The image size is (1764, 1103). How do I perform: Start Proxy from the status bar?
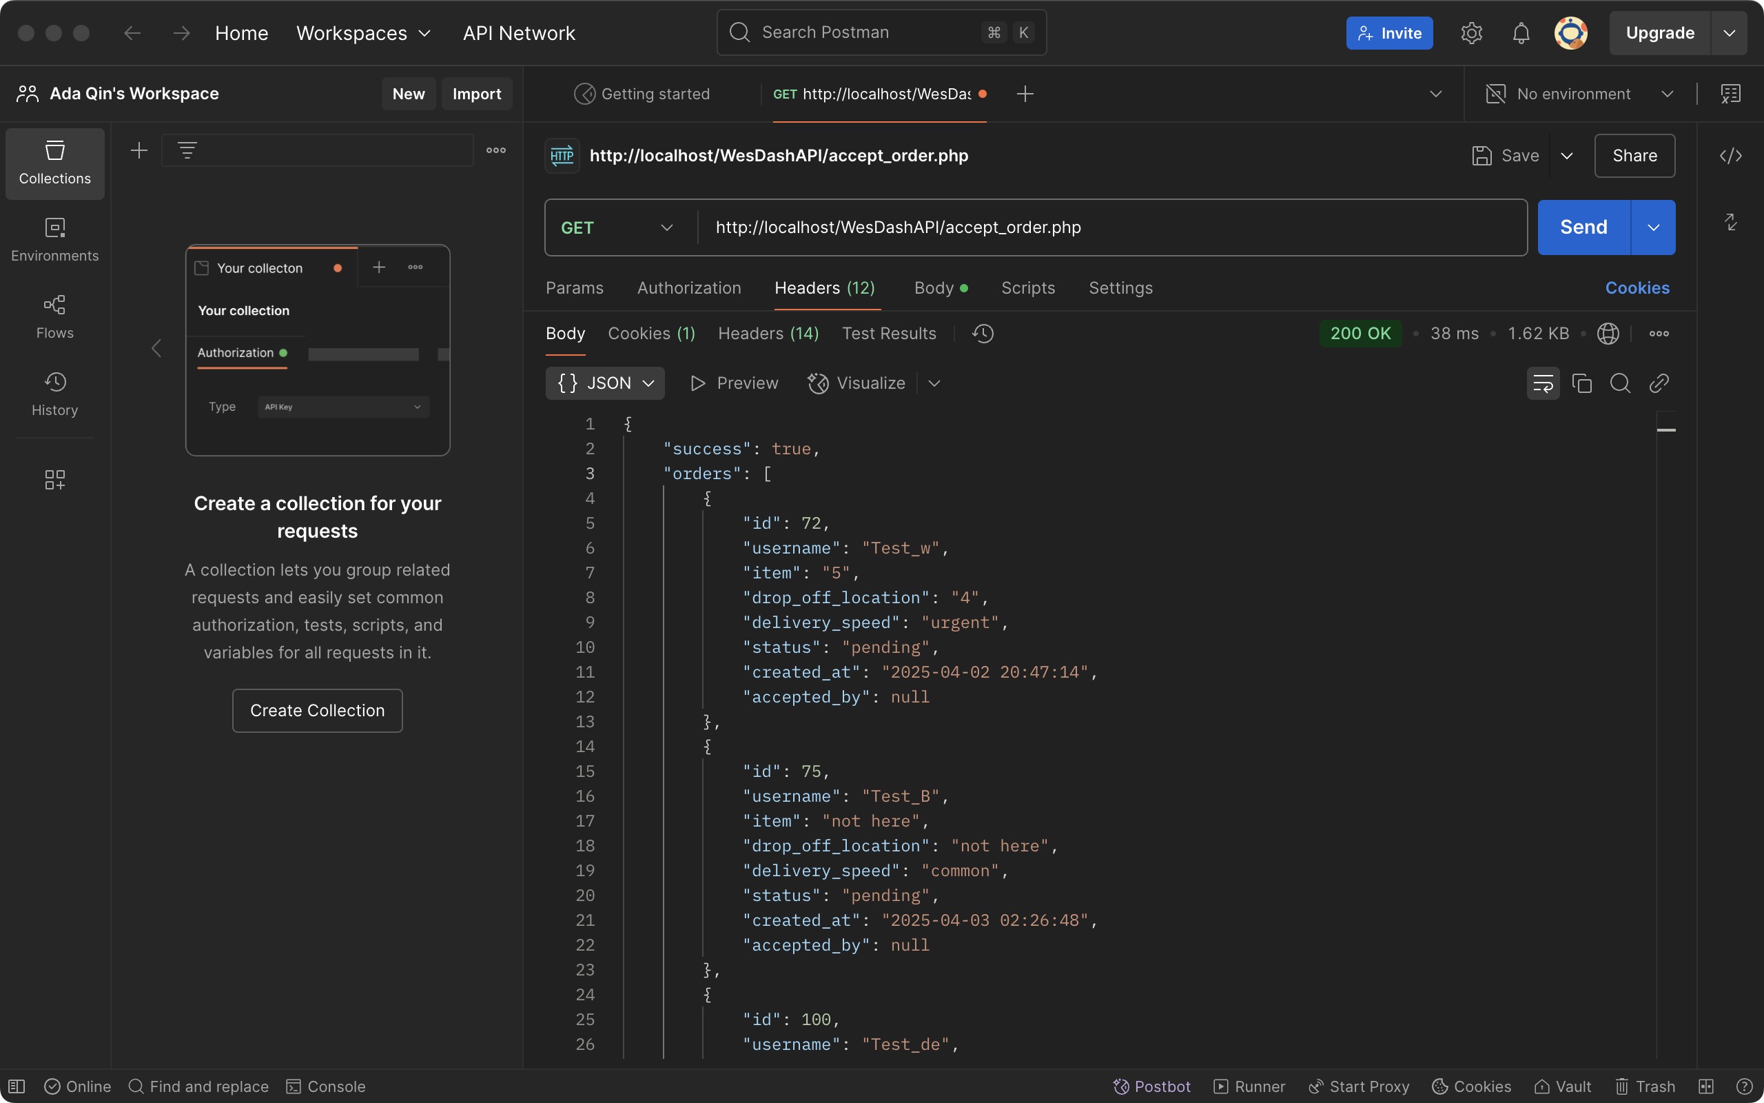[1357, 1086]
